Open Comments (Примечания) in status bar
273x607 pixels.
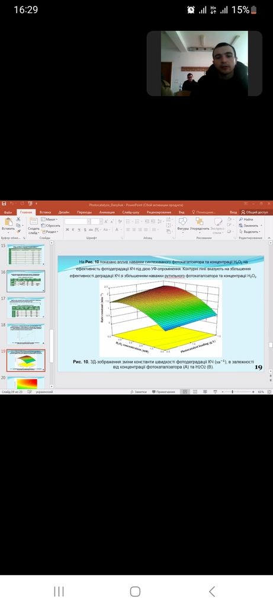tap(163, 392)
